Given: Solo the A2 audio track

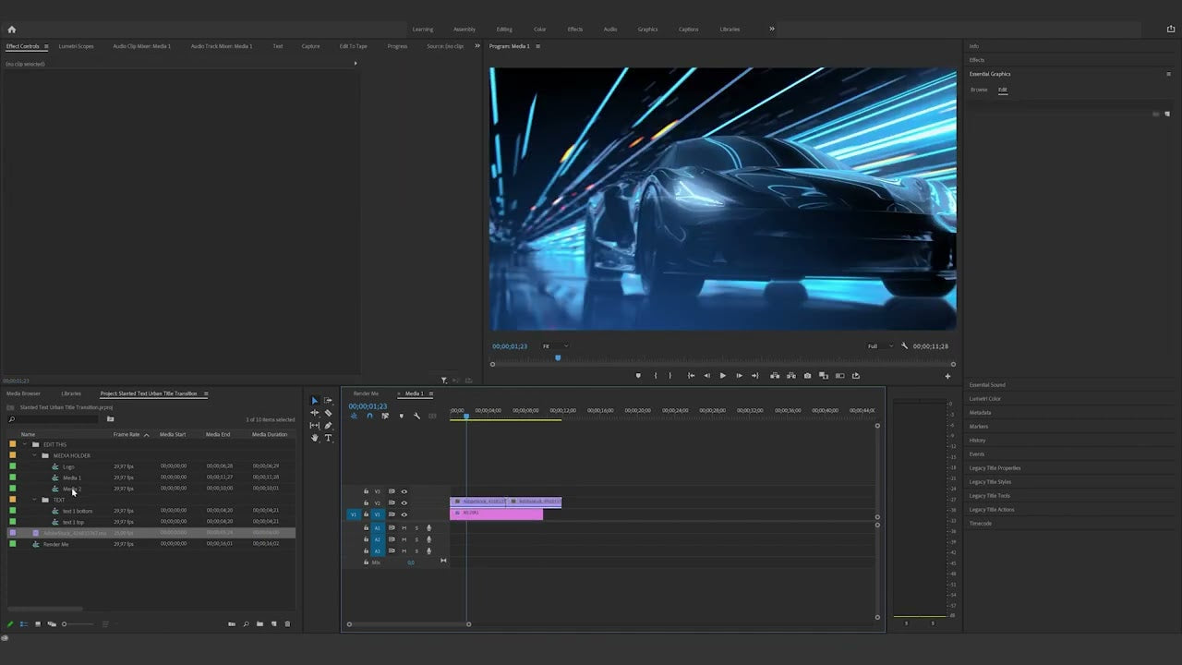Looking at the screenshot, I should point(416,539).
